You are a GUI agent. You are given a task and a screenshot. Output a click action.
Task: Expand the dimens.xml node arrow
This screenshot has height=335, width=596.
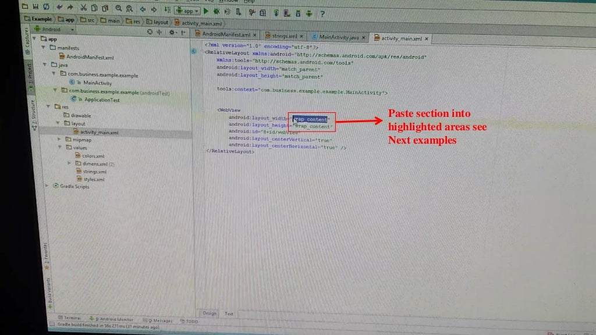69,163
